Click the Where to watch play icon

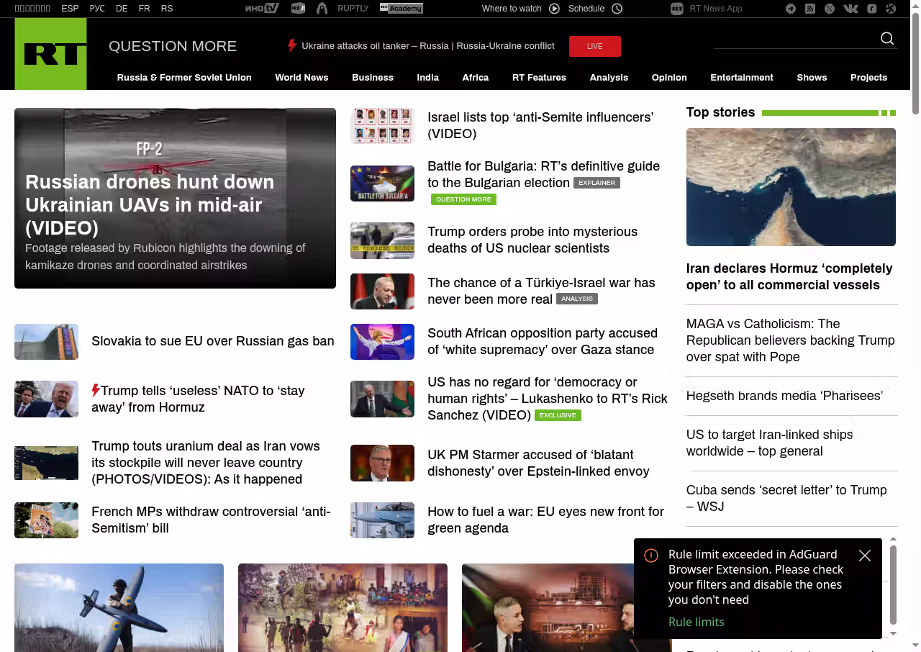point(554,9)
